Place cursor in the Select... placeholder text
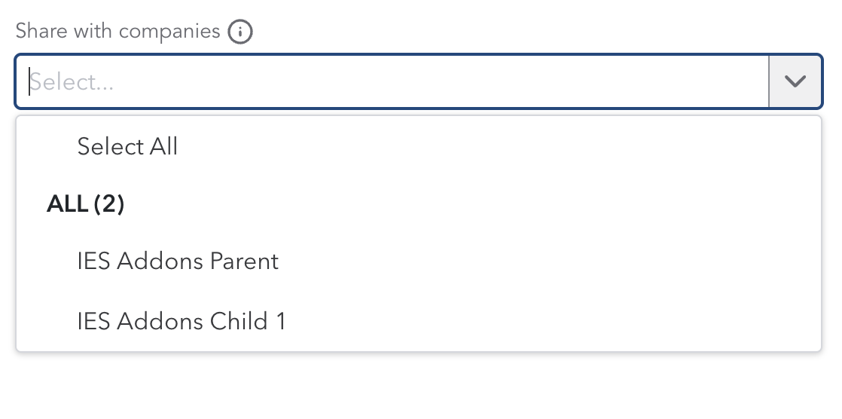The width and height of the screenshot is (842, 419). 72,81
